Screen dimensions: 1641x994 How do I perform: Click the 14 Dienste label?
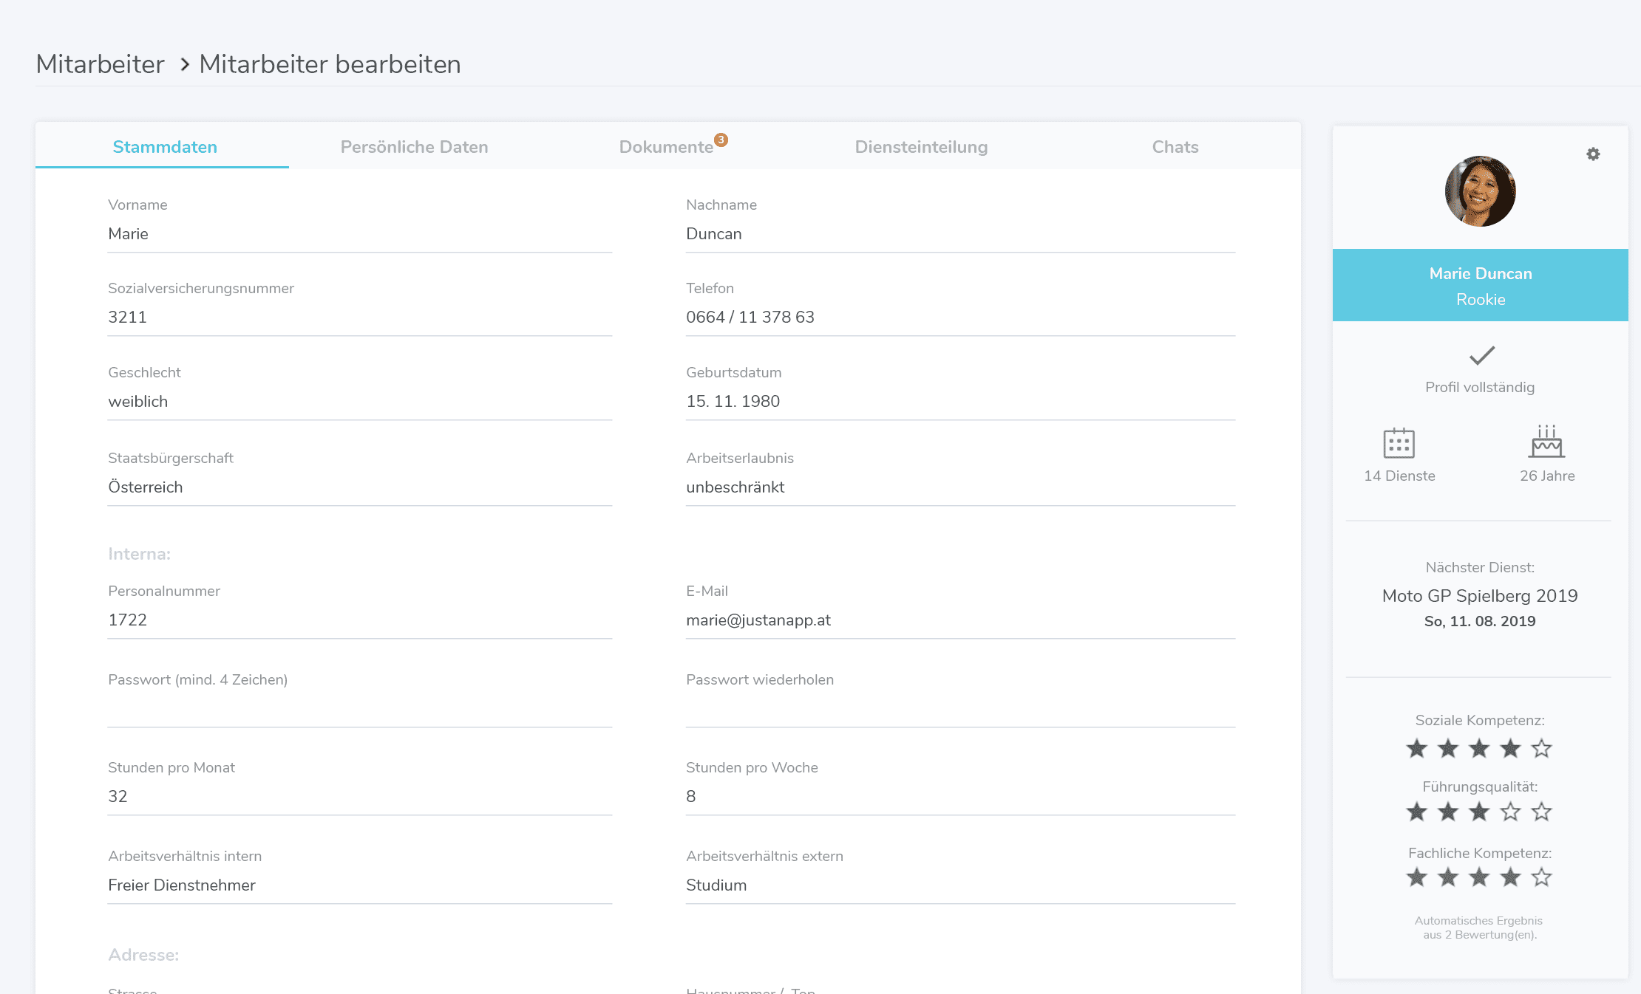coord(1399,476)
